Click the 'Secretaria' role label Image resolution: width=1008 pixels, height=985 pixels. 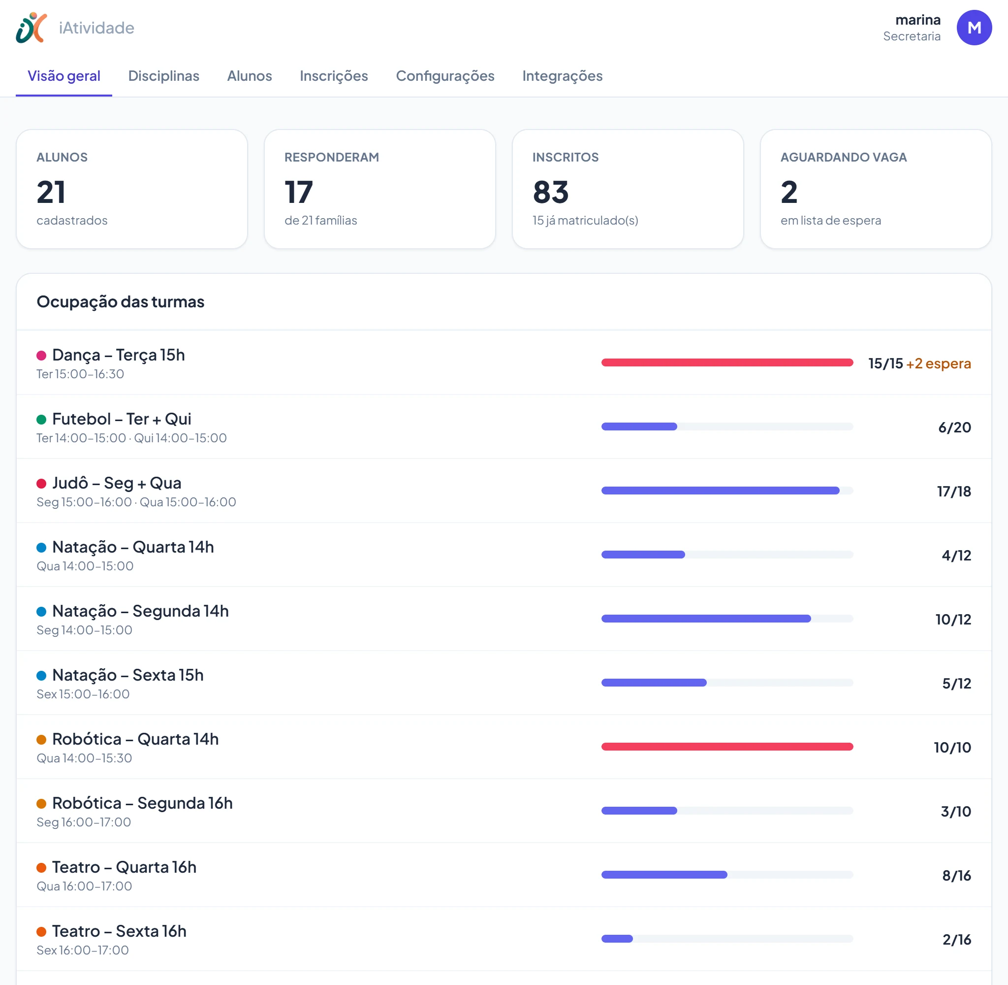912,36
